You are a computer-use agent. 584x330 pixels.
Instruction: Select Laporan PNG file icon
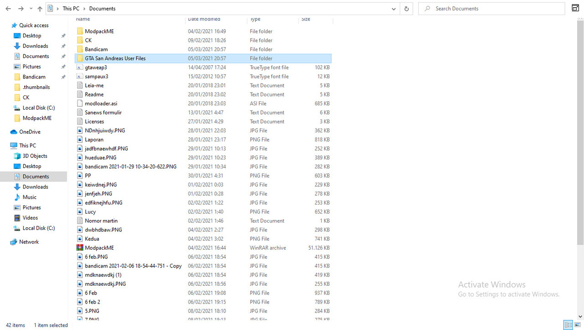[x=80, y=140]
